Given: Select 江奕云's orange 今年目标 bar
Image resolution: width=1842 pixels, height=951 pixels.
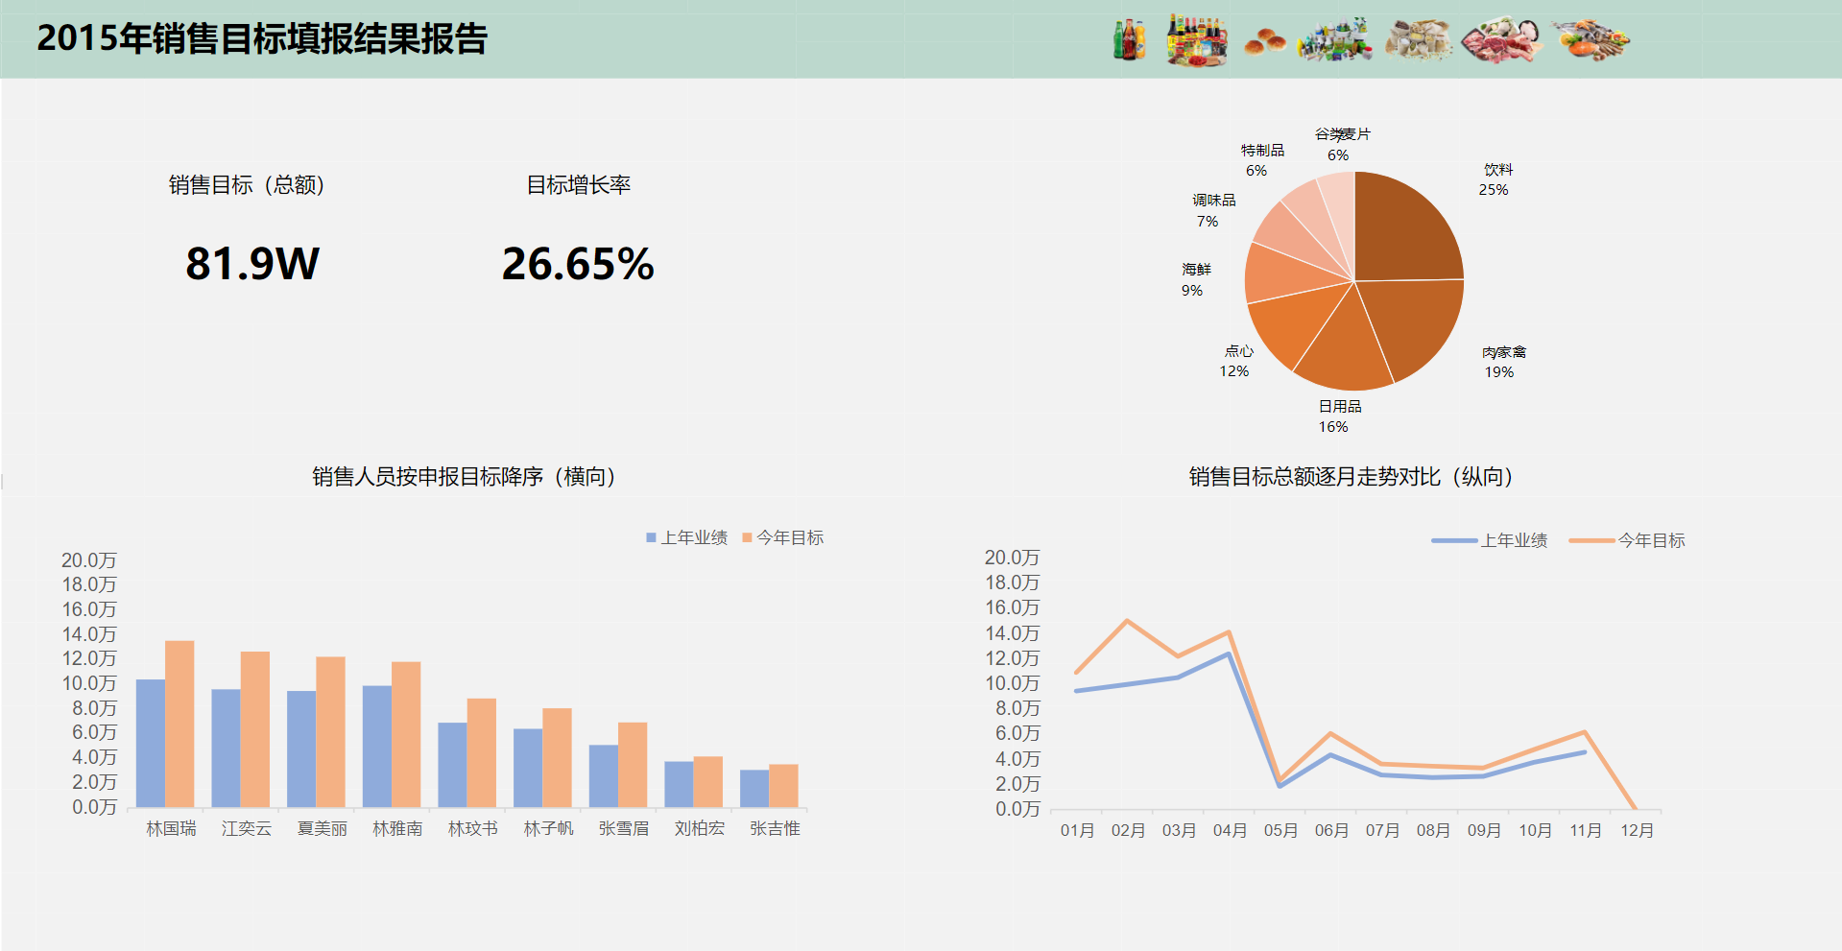Looking at the screenshot, I should pyautogui.click(x=255, y=729).
